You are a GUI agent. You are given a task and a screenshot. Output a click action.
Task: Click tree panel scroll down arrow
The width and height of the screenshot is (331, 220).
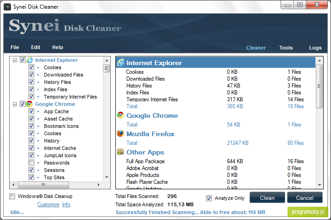107,177
